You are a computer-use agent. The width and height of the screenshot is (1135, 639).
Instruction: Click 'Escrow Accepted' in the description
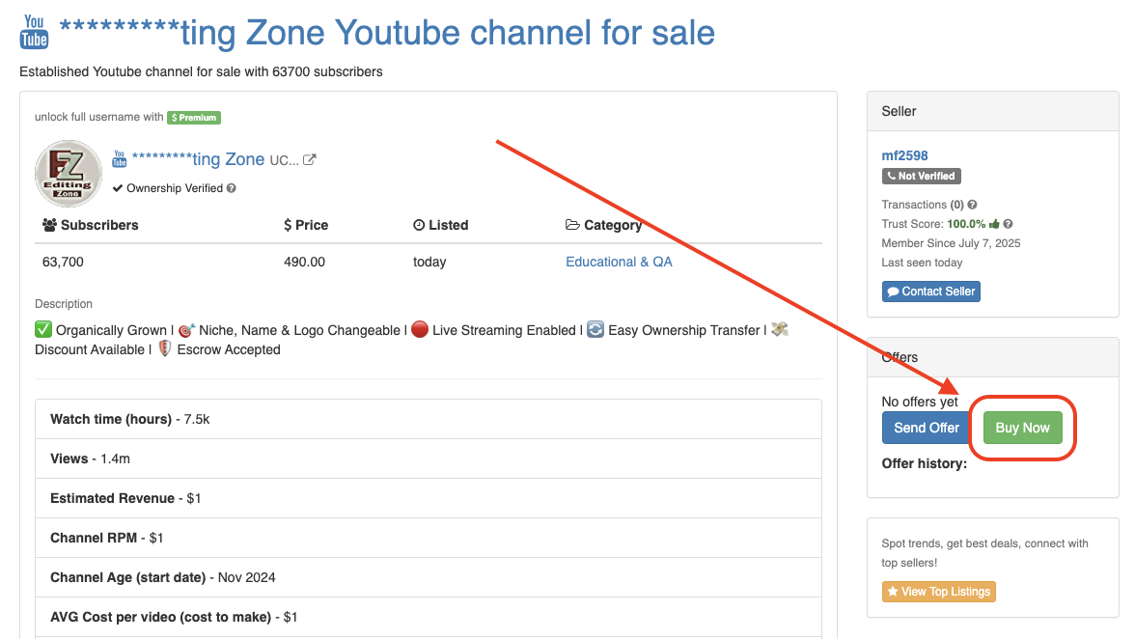(x=229, y=349)
